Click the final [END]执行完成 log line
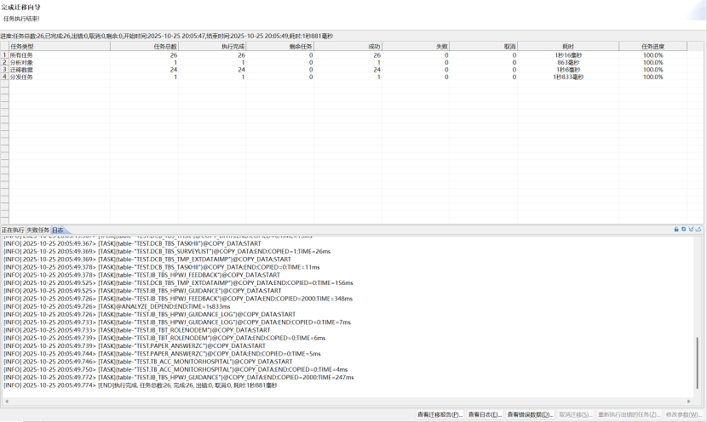This screenshot has height=422, width=707. (141, 385)
